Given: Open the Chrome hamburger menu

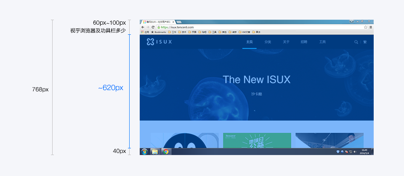Looking at the screenshot, I should coord(371,27).
